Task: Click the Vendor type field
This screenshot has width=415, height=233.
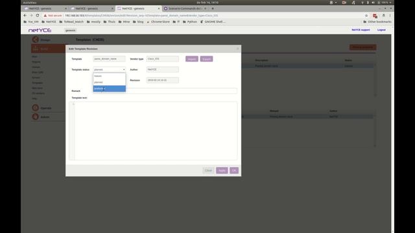Action: pos(163,59)
